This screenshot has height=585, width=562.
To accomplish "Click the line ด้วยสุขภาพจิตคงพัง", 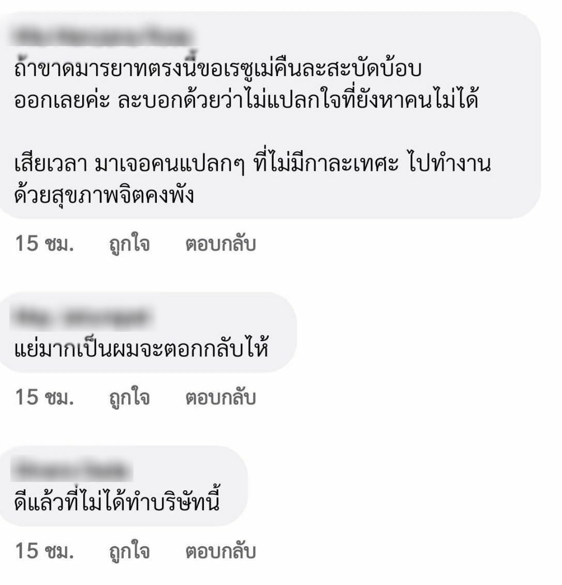I will click(x=104, y=195).
